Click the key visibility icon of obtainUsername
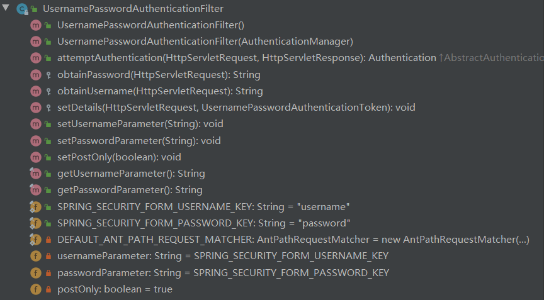Image resolution: width=544 pixels, height=300 pixels. pyautogui.click(x=48, y=91)
